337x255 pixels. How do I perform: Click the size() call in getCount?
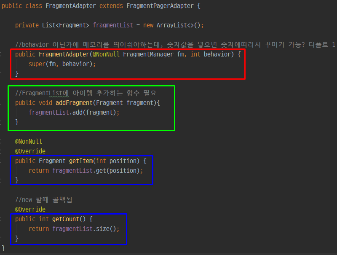[106, 229]
